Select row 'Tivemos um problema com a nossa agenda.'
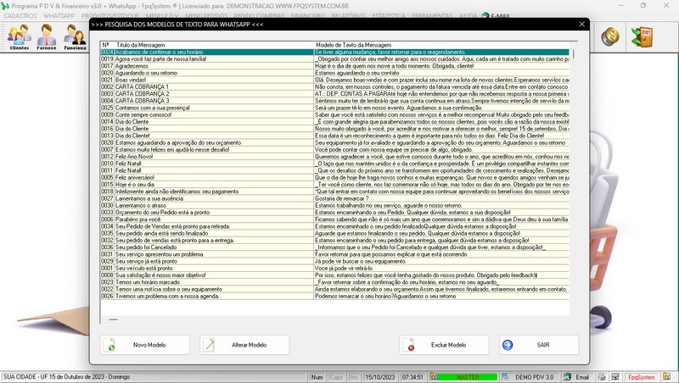 coord(334,296)
